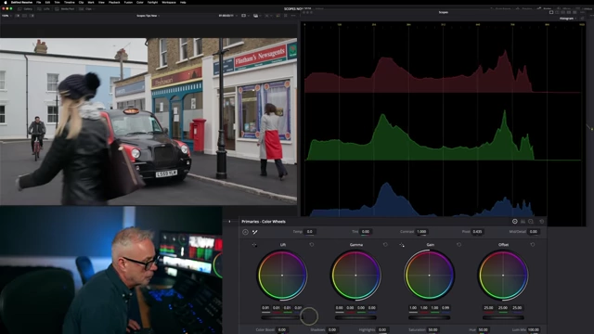
Task: Reset the Gain wheel
Action: (458, 245)
